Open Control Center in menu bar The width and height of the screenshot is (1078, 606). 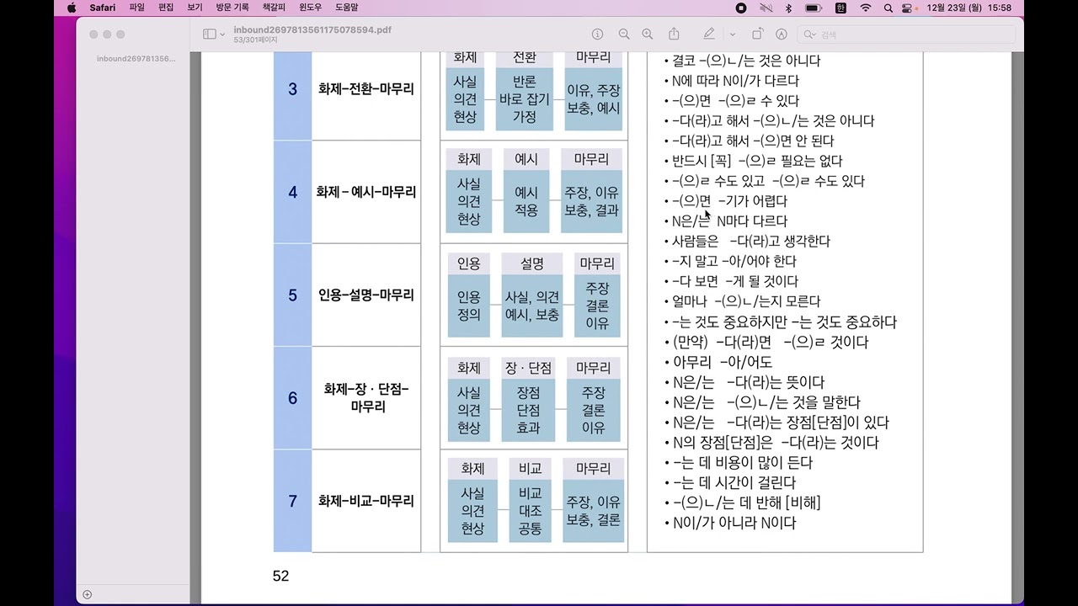tap(907, 8)
